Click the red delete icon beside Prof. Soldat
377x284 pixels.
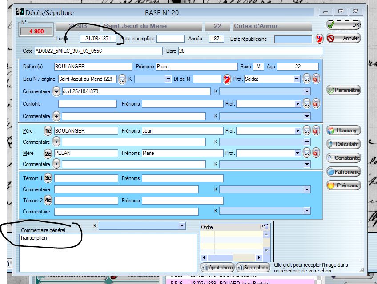coord(316,79)
